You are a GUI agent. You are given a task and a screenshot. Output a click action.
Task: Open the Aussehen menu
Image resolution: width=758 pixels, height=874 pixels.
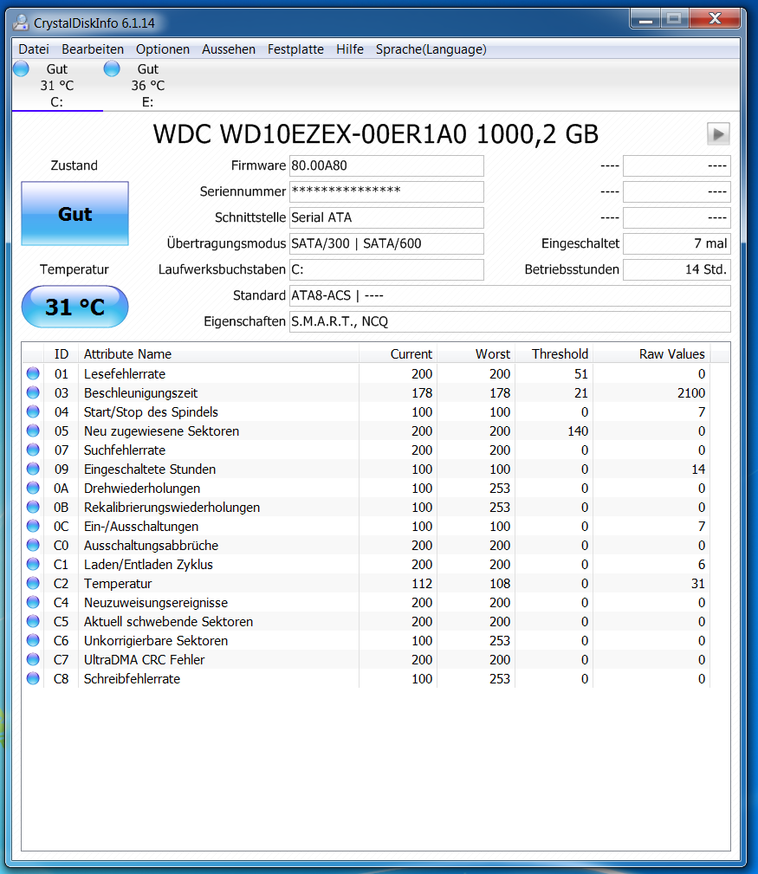pyautogui.click(x=229, y=49)
